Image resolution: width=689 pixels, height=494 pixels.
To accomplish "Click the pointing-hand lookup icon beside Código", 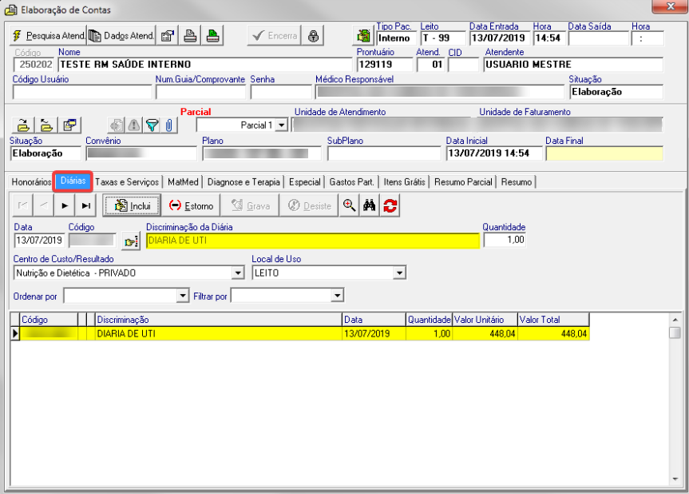I will pyautogui.click(x=131, y=241).
